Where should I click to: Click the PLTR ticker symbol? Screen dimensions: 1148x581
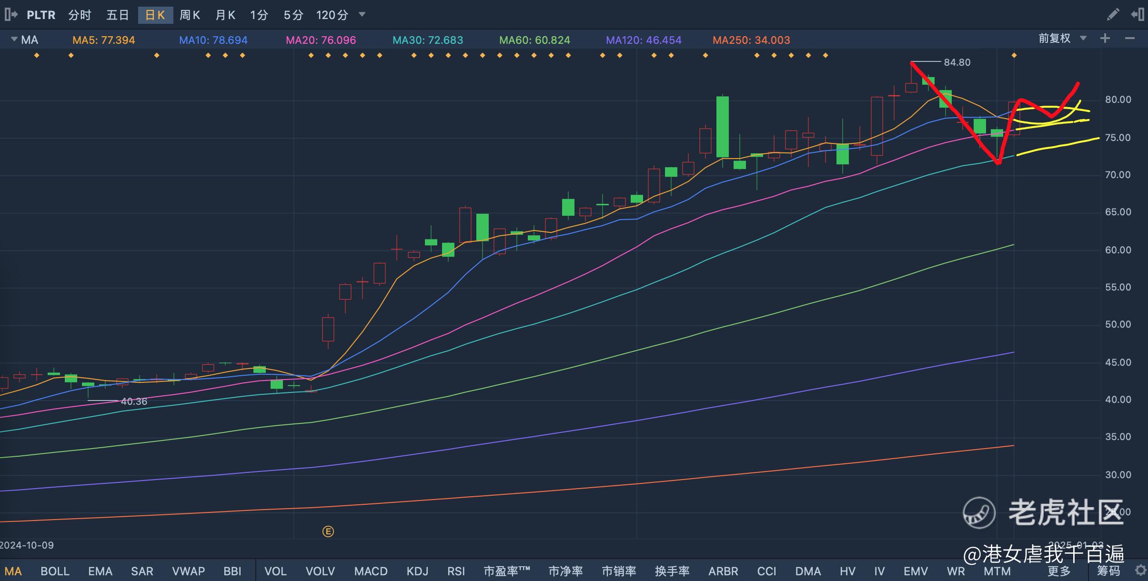coord(41,15)
